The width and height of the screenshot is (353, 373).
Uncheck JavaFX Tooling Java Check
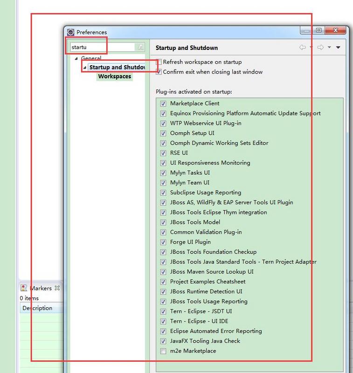click(x=163, y=341)
